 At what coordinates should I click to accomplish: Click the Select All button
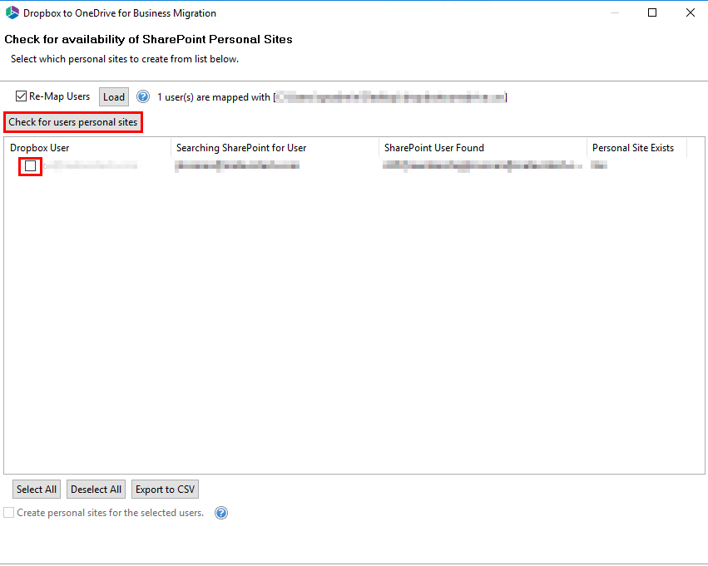coord(36,489)
